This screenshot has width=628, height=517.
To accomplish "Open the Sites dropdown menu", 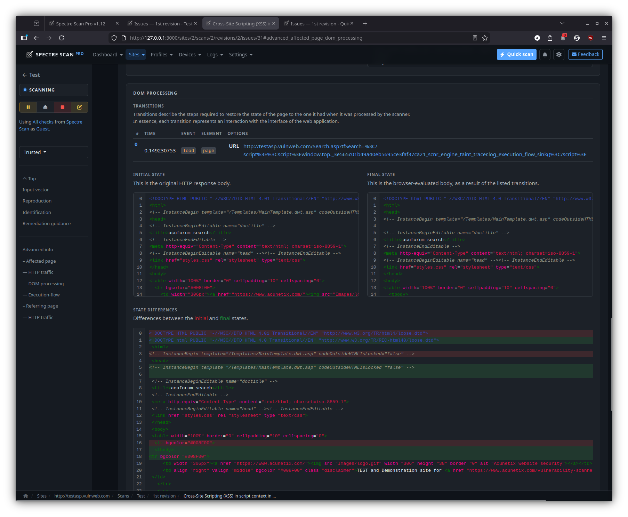I will [136, 55].
